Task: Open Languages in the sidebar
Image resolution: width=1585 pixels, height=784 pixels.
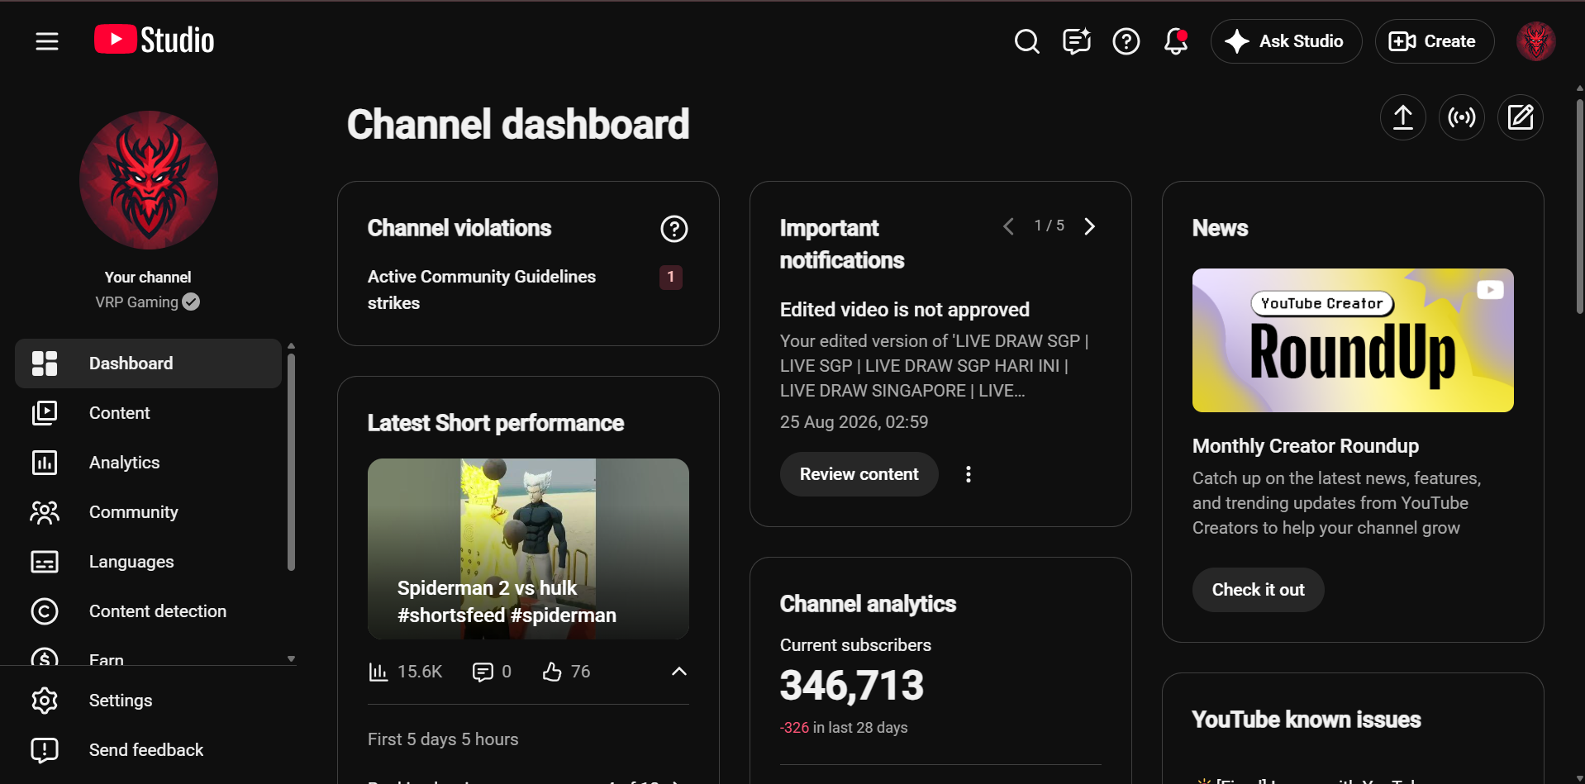Action: click(149, 562)
